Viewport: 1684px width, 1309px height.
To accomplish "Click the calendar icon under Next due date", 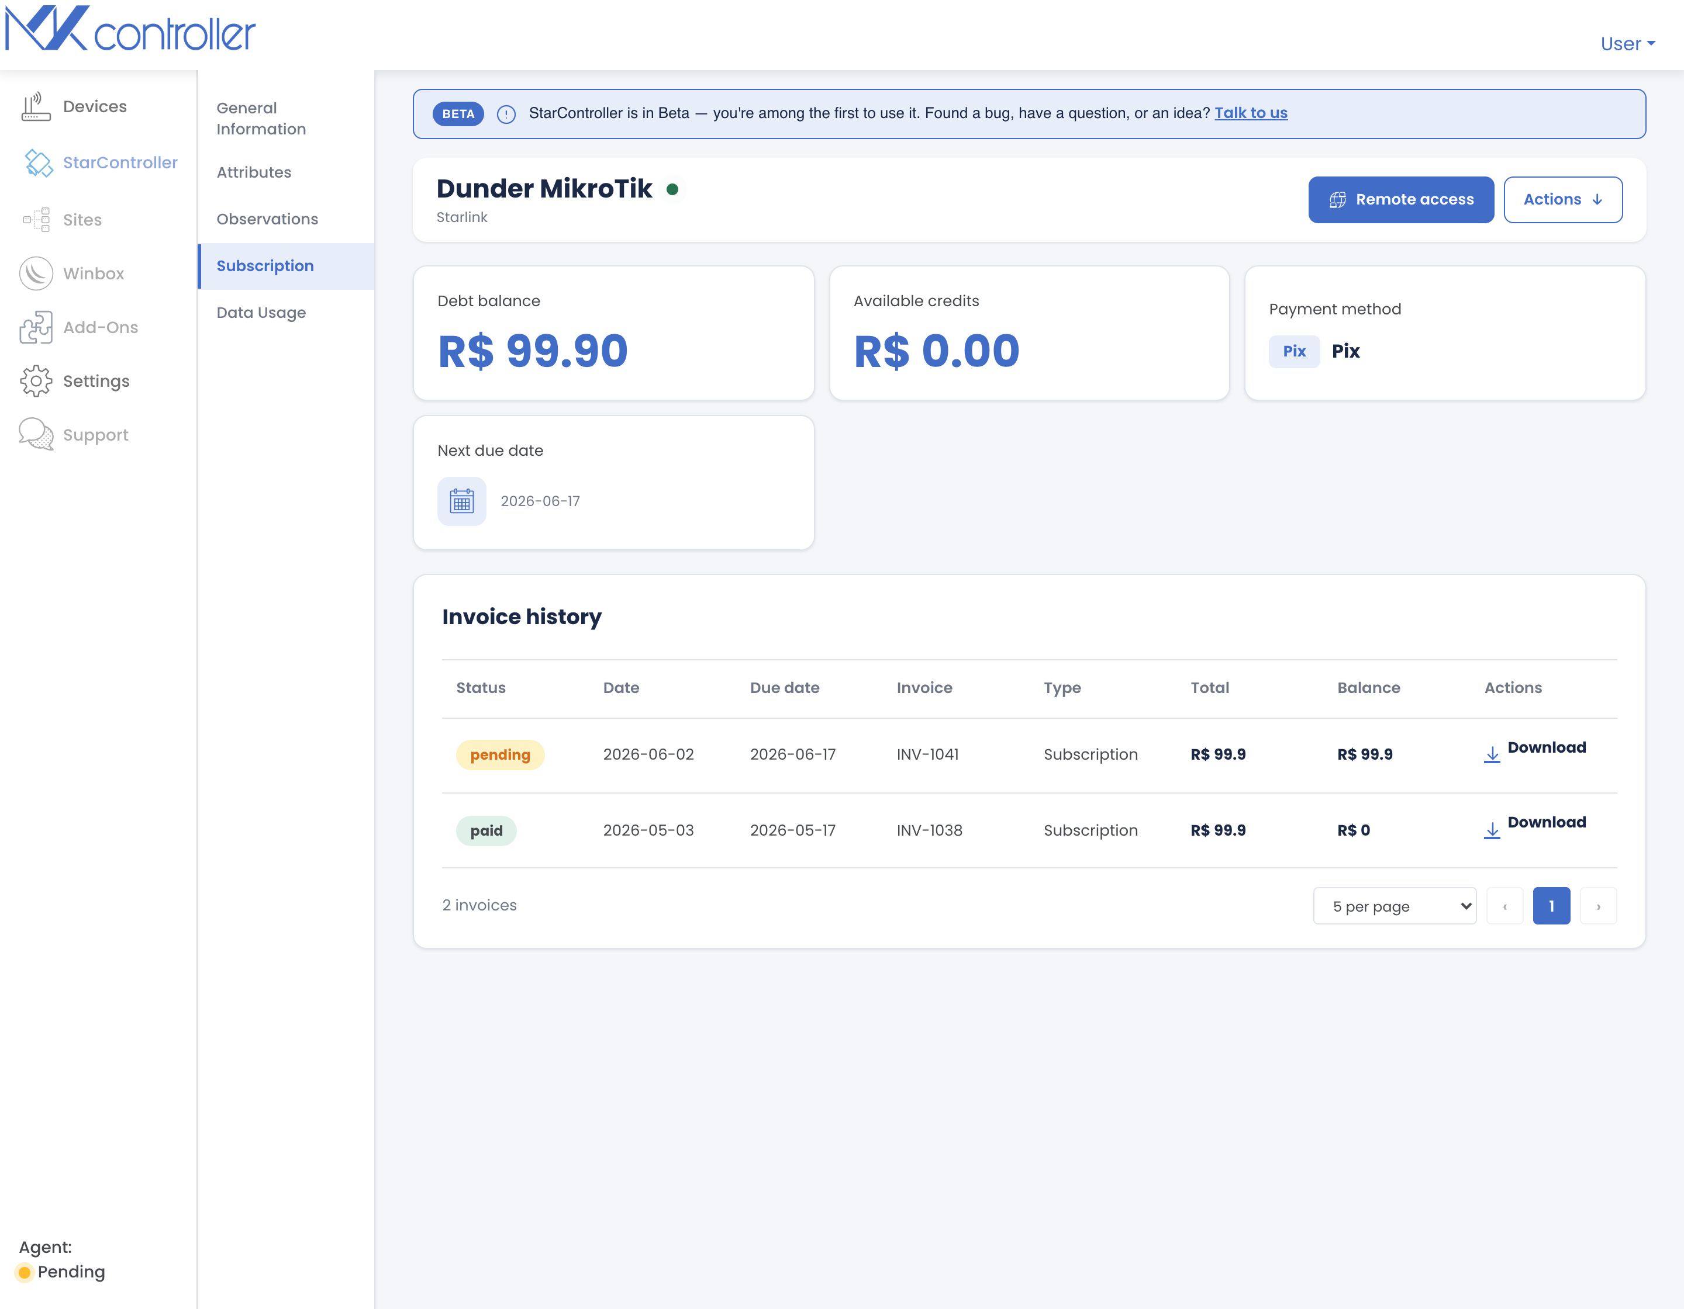I will [x=462, y=501].
